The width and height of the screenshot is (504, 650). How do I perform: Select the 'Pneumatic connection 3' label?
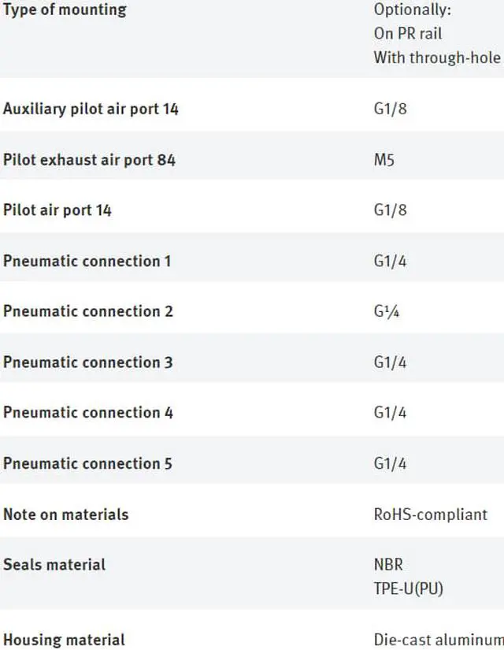point(87,362)
